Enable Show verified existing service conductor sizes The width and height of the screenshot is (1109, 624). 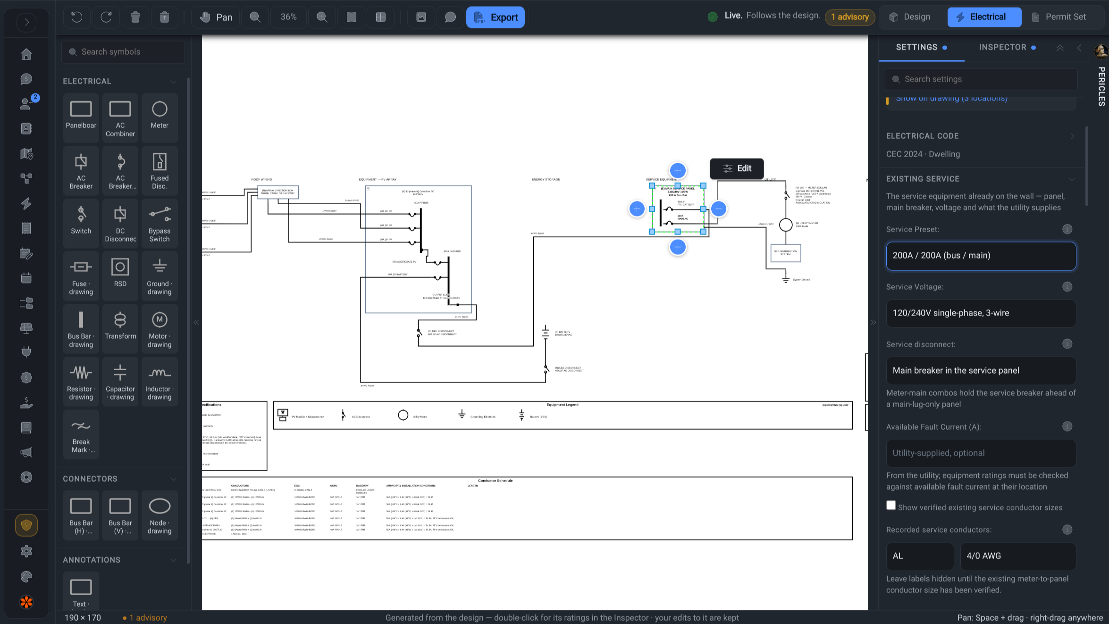tap(891, 506)
